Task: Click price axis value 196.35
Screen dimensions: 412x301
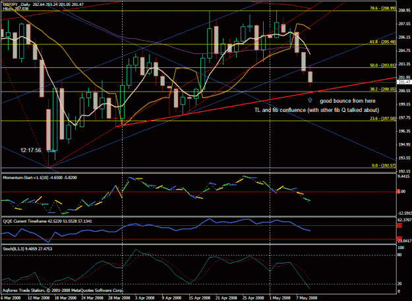Action: click(404, 131)
